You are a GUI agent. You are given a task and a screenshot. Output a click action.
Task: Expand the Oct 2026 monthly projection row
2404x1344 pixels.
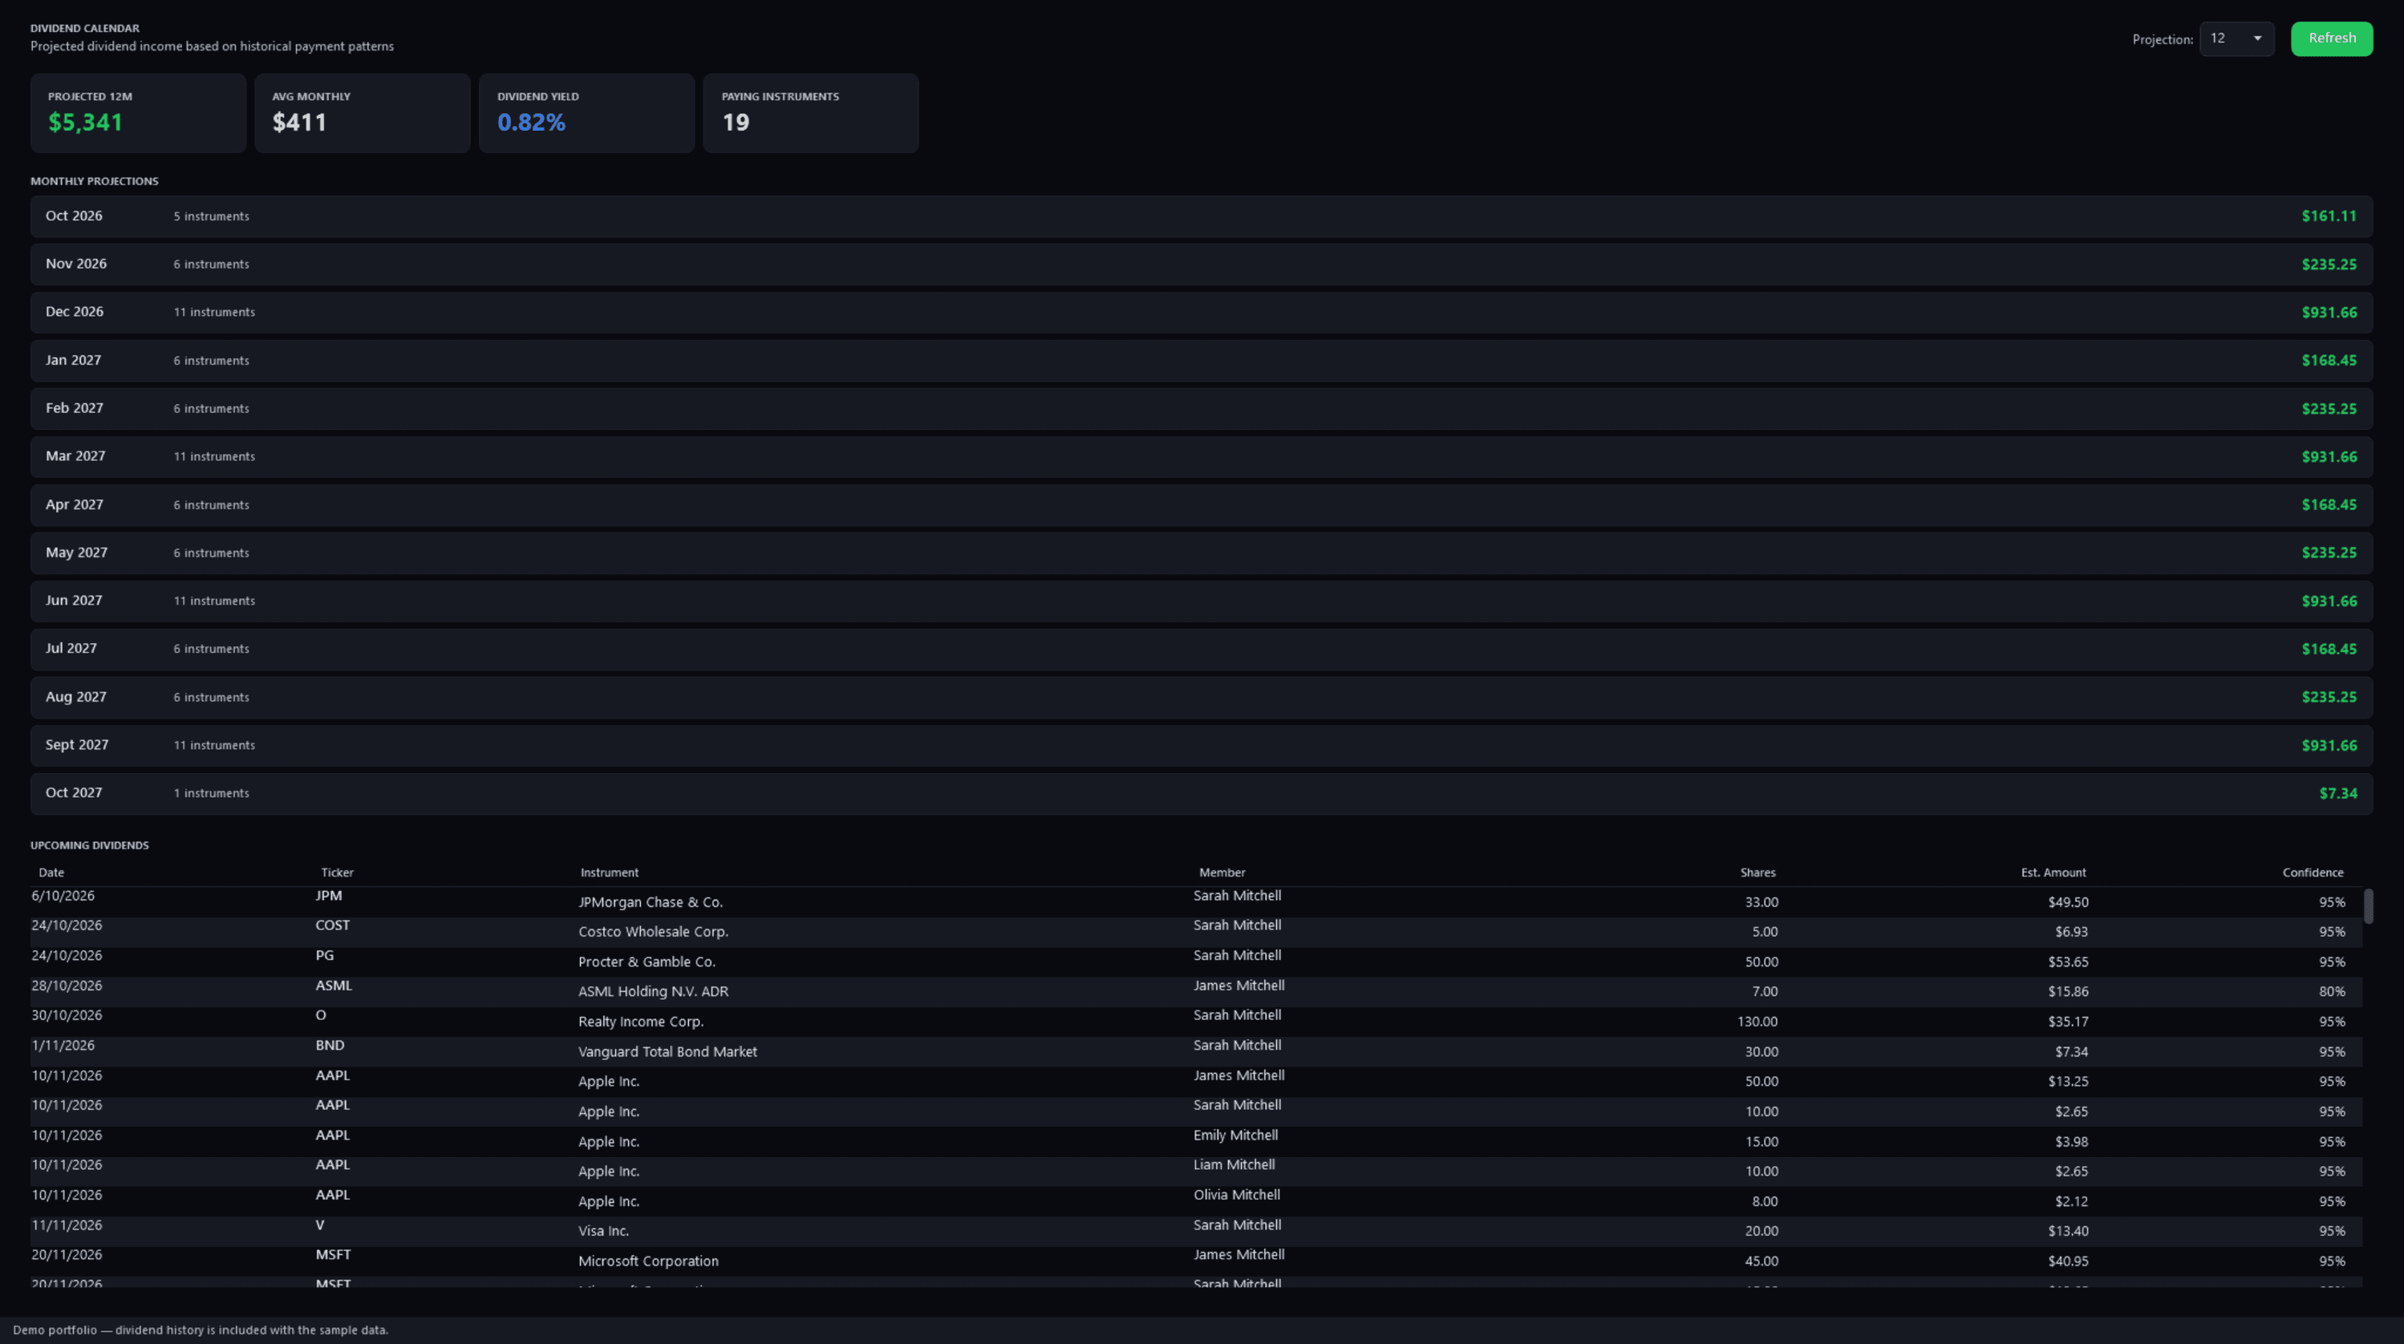[1201, 216]
